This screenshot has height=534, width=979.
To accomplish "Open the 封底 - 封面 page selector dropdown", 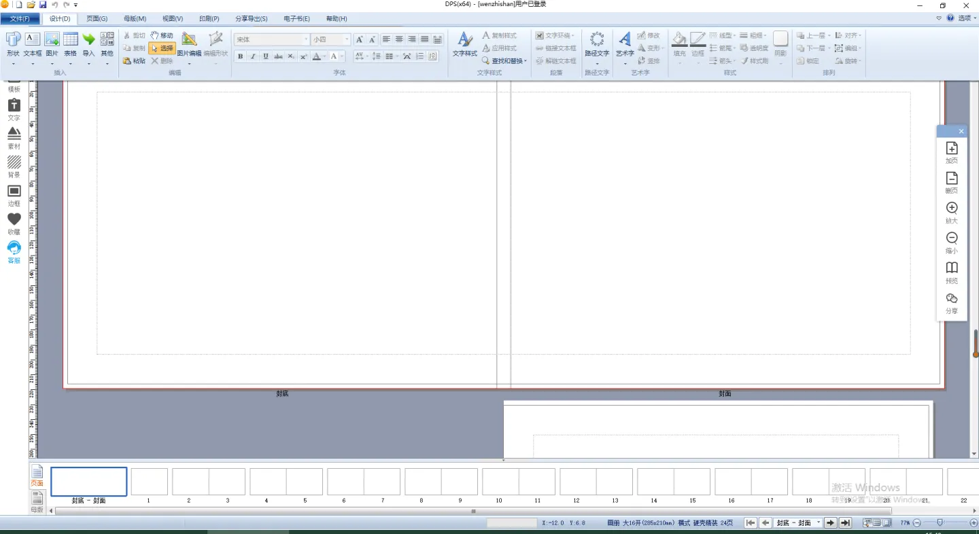I will click(819, 523).
